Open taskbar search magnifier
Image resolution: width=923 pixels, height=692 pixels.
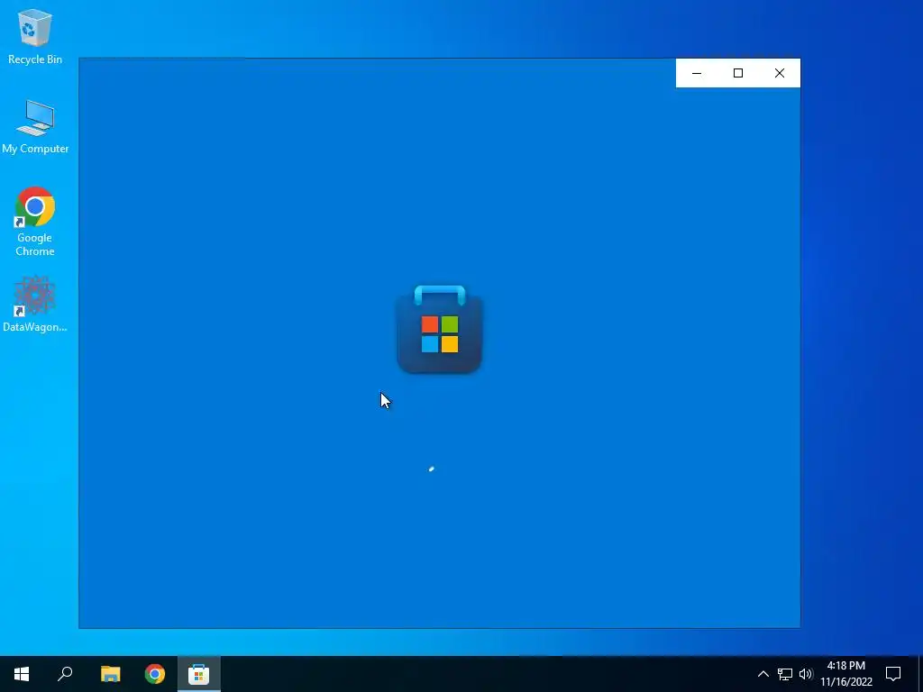point(65,674)
